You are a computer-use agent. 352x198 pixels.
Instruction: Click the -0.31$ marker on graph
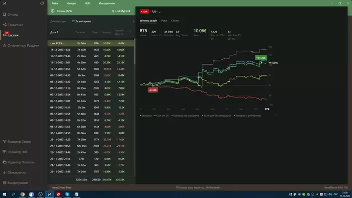point(153,90)
